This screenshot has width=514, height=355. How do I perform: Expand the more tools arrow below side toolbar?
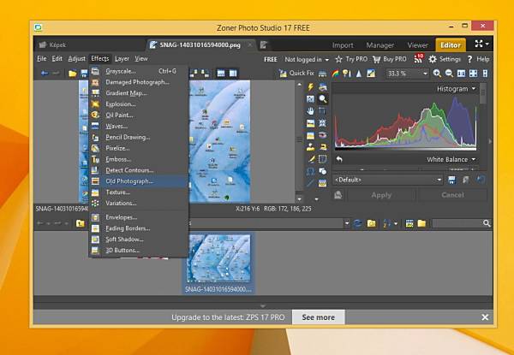tap(316, 199)
